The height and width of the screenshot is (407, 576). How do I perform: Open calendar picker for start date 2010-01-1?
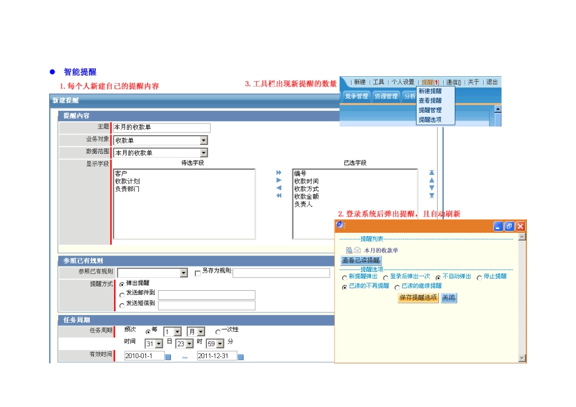click(x=168, y=357)
